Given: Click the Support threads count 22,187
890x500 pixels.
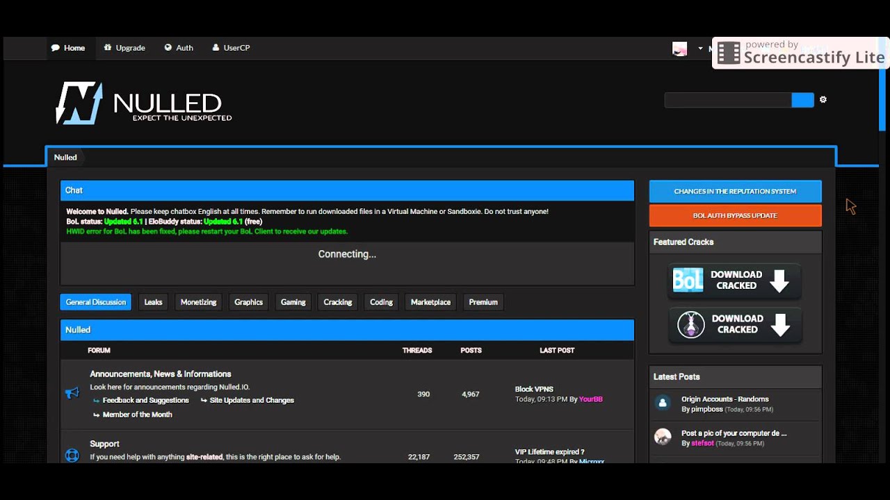Looking at the screenshot, I should coord(419,457).
